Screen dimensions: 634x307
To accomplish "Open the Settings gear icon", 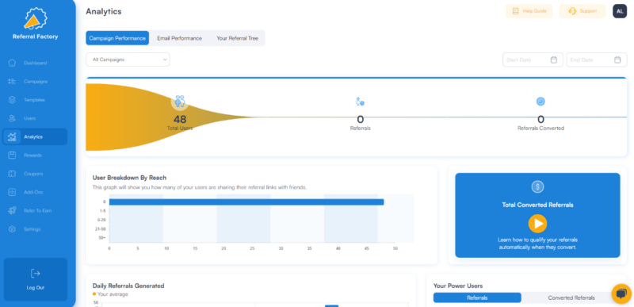I will pos(12,229).
